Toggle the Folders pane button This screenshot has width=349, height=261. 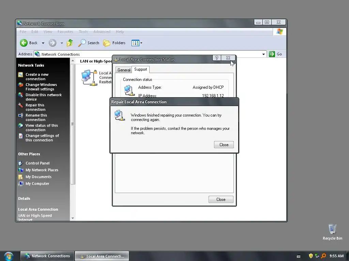click(x=115, y=43)
